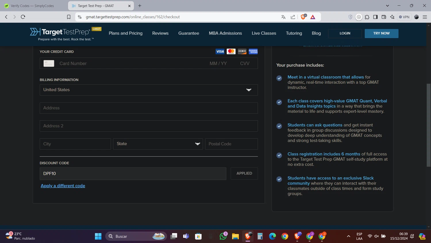
Task: Open browser extensions puzzle icon
Action: point(367,17)
